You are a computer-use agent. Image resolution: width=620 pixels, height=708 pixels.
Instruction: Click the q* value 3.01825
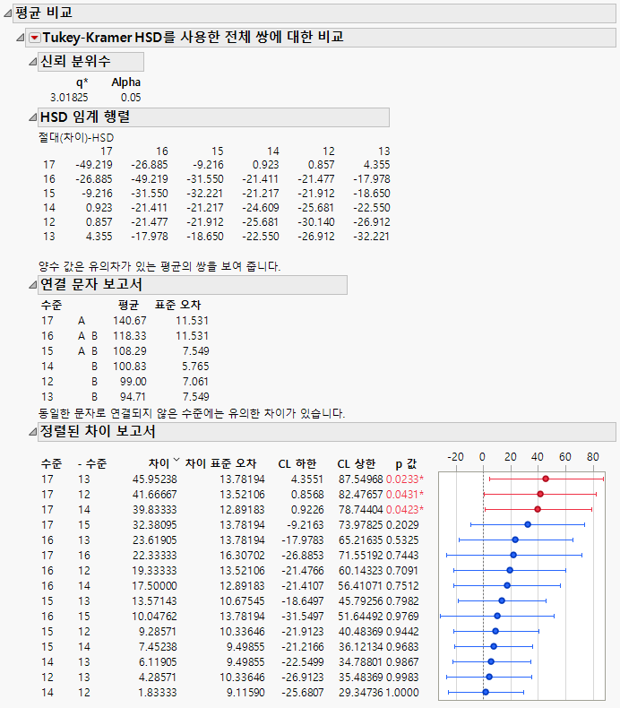69,97
